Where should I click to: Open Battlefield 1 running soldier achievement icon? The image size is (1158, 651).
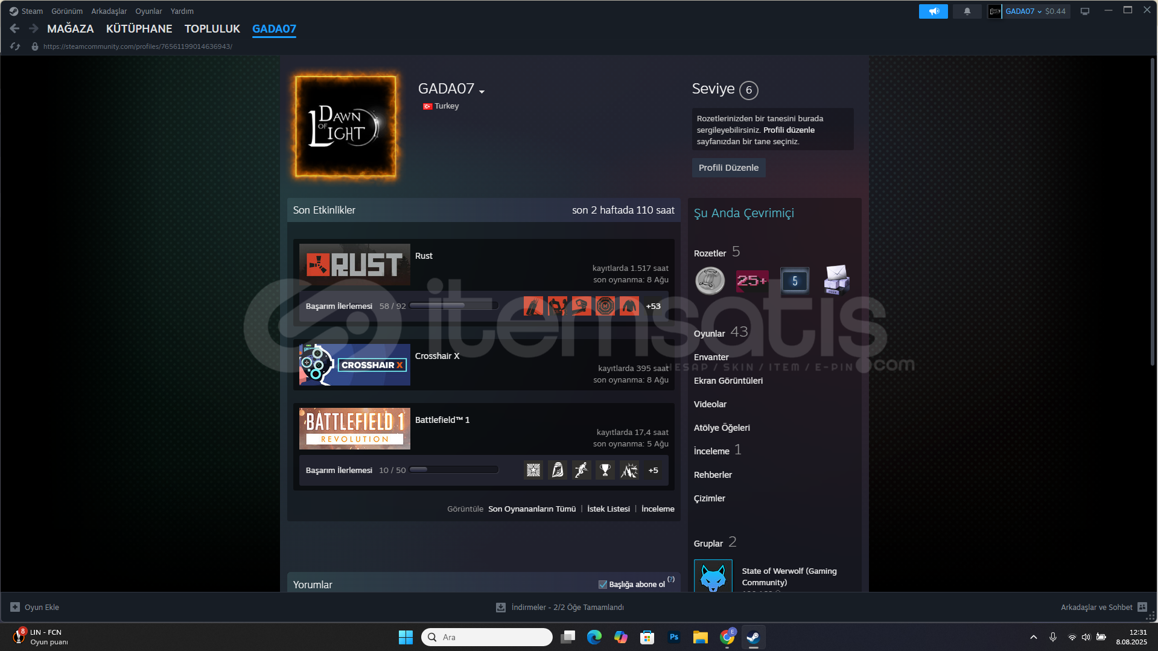click(581, 470)
